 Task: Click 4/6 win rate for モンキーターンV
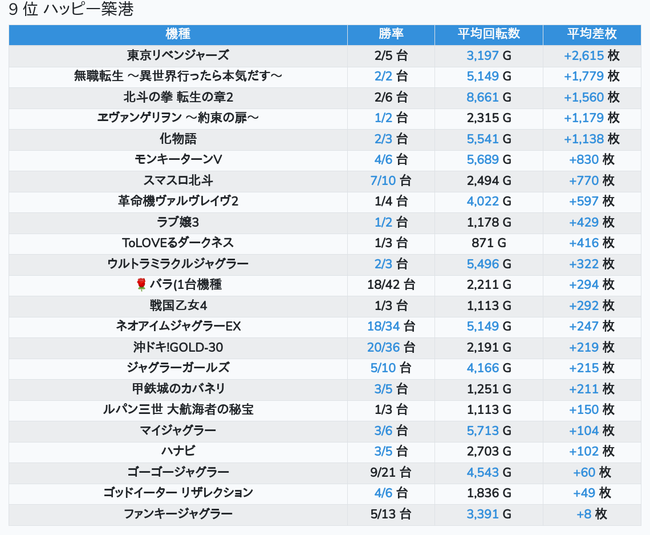tap(384, 160)
